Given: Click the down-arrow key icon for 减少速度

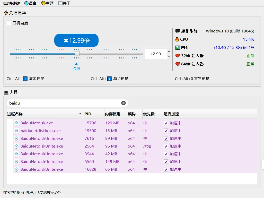Looking at the screenshot, I should point(109,79).
